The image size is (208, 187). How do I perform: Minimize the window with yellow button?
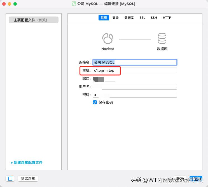[10, 4]
